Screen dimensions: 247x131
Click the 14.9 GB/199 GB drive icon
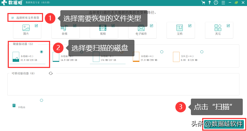coord(56,57)
